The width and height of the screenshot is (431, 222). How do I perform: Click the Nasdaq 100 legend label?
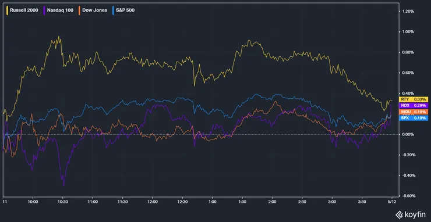tap(60, 10)
